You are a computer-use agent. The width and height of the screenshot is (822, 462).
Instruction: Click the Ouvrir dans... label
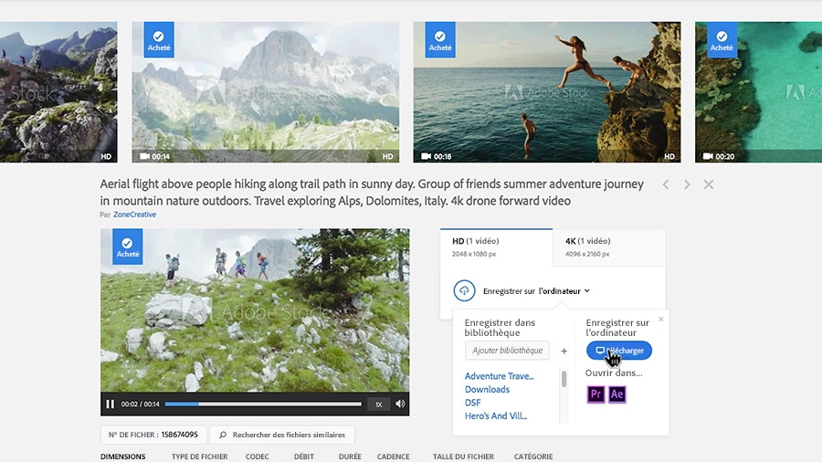(614, 373)
